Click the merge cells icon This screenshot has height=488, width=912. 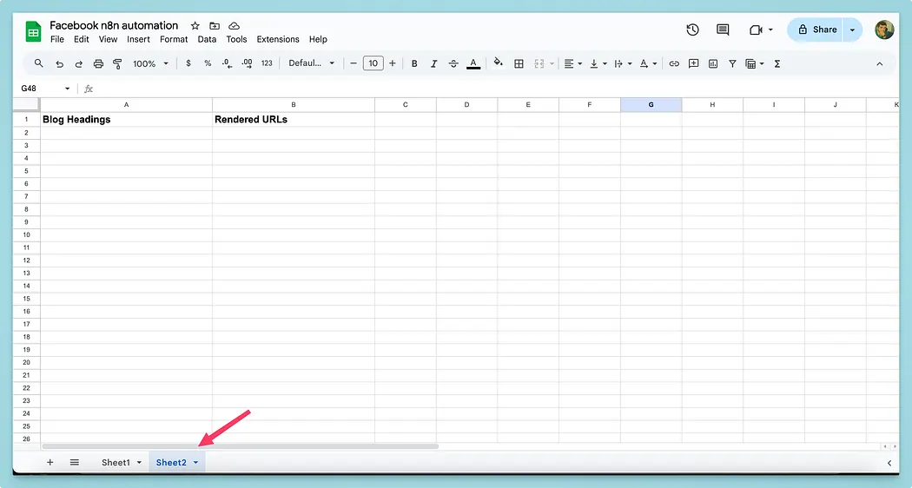[x=539, y=64]
